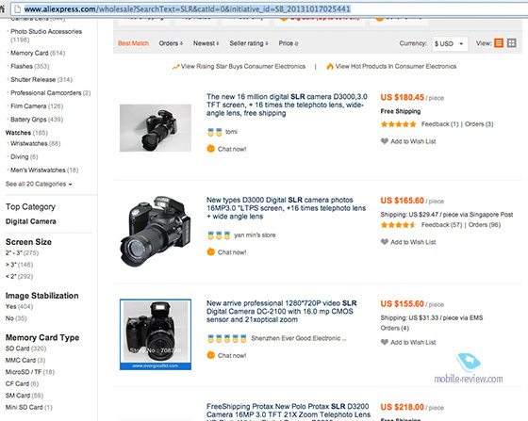Image resolution: width=528 pixels, height=421 pixels.
Task: Expand See all 20 Categories
Action: [39, 184]
